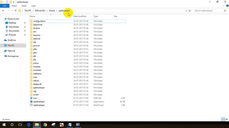This screenshot has width=229, height=128.
Task: Switch to details view layout button
Action: coord(223,119)
